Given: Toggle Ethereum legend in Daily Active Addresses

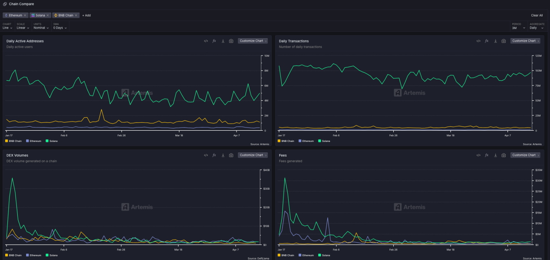Looking at the screenshot, I should [x=34, y=141].
